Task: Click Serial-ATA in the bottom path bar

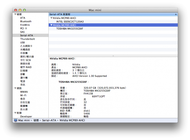Action: pyautogui.click(x=49, y=120)
